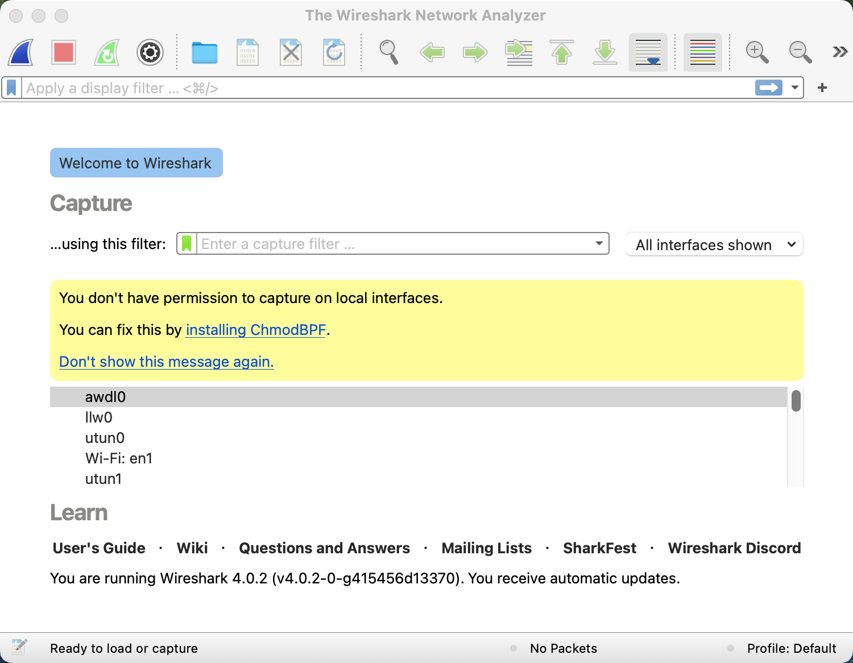The height and width of the screenshot is (663, 853).
Task: Apply the display filter with the blue arrow button
Action: tap(769, 88)
